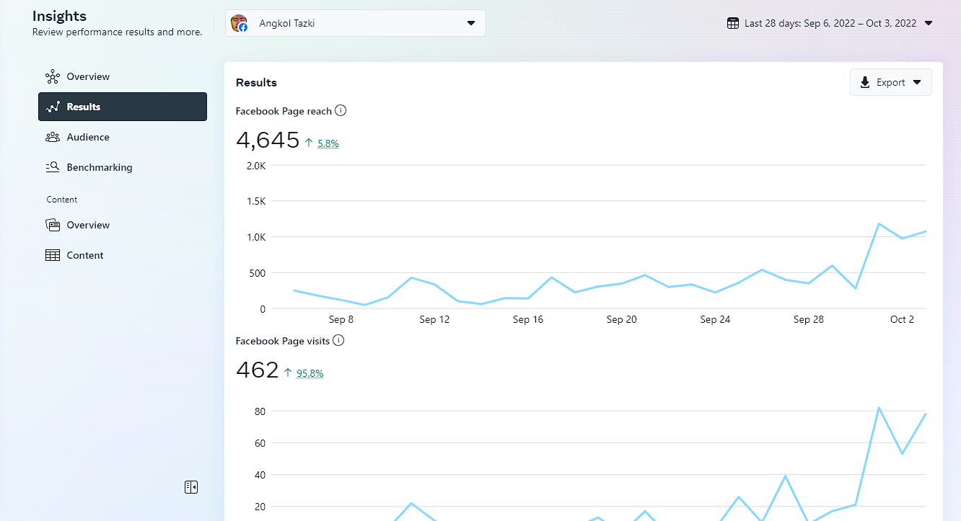Open the Export dropdown arrow
This screenshot has height=521, width=961.
click(917, 82)
